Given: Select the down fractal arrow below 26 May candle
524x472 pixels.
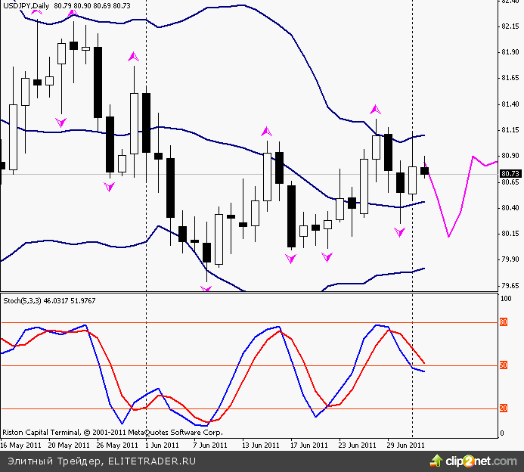Looking at the screenshot, I should click(x=110, y=186).
